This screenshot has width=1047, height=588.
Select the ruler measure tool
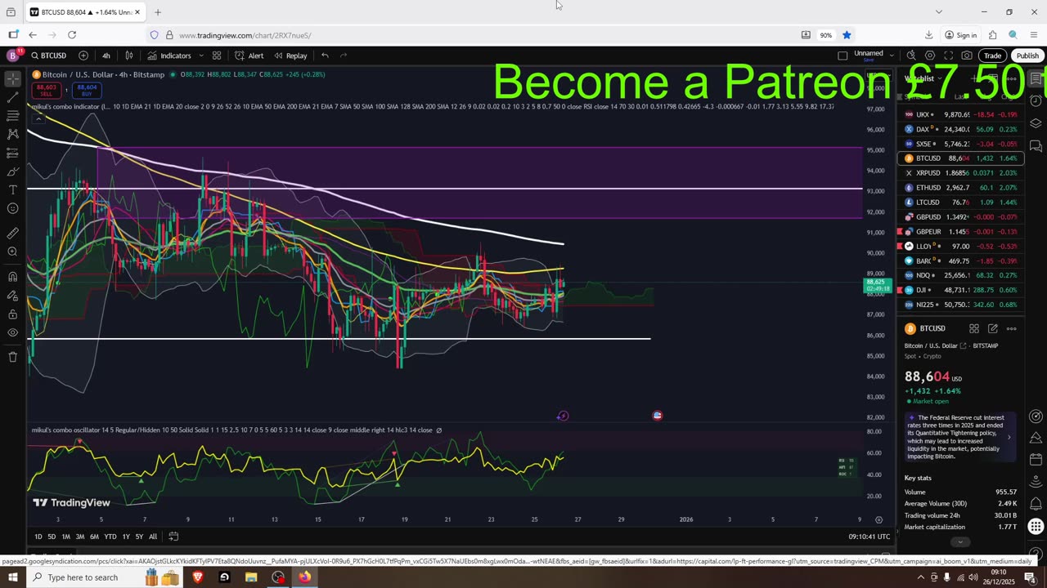tap(12, 233)
